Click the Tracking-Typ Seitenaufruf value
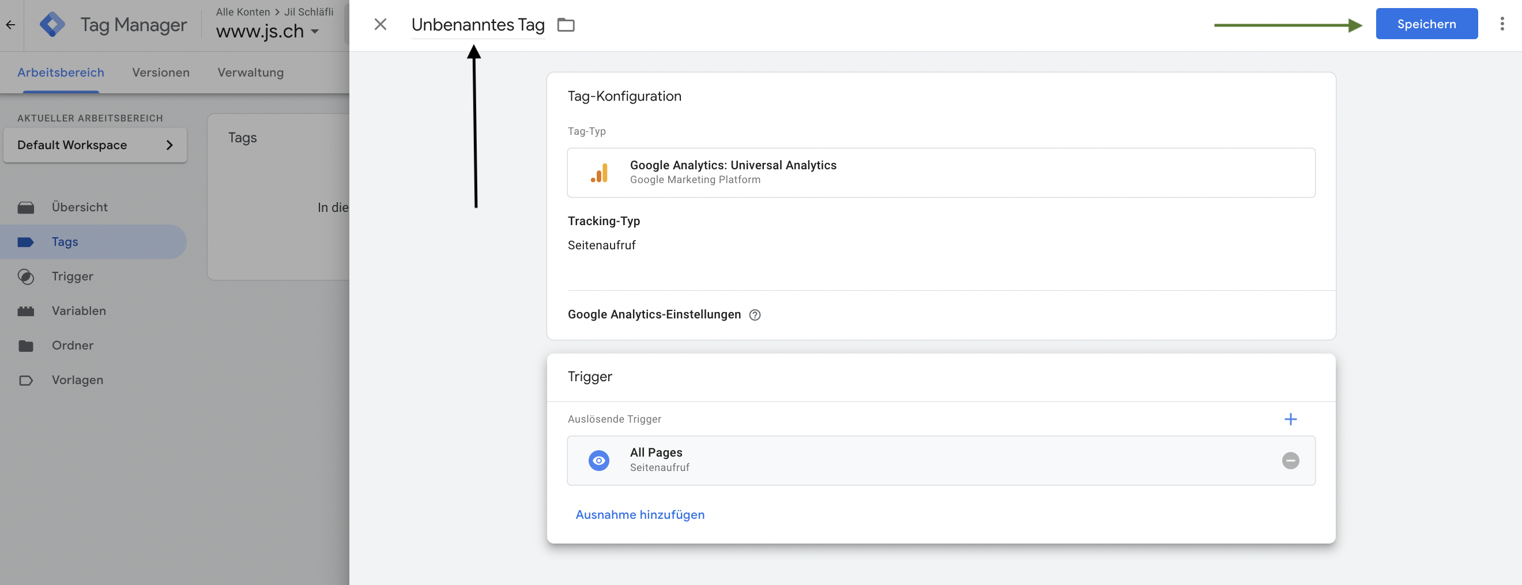The image size is (1522, 585). click(601, 245)
